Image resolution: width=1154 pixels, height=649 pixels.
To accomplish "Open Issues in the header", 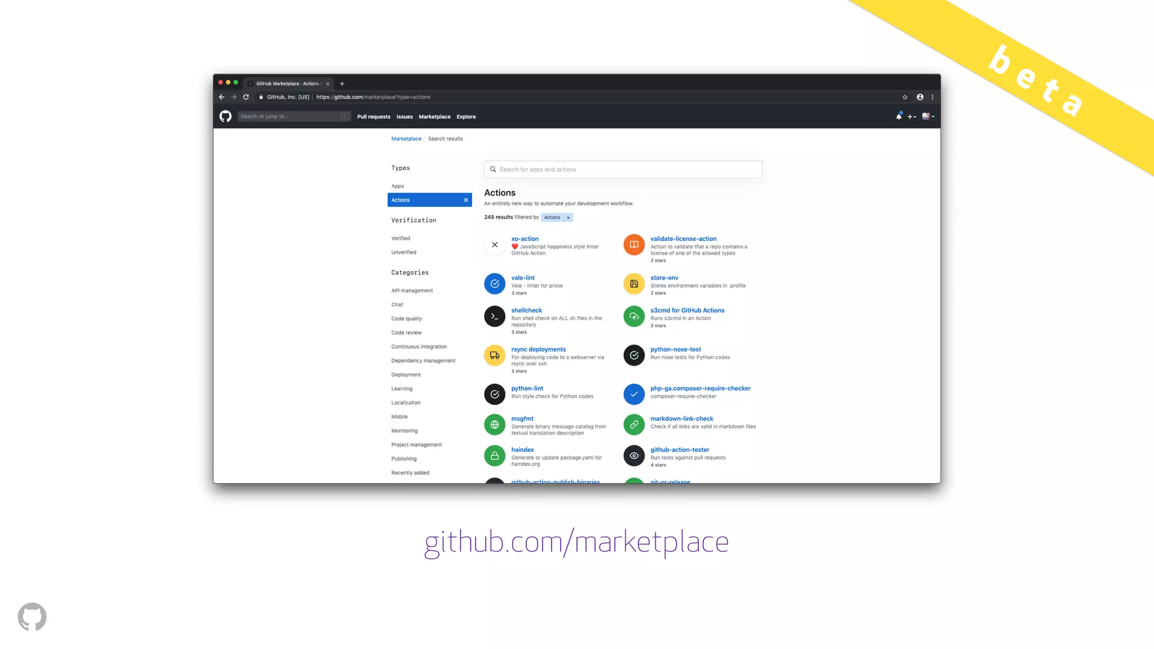I will pos(405,117).
